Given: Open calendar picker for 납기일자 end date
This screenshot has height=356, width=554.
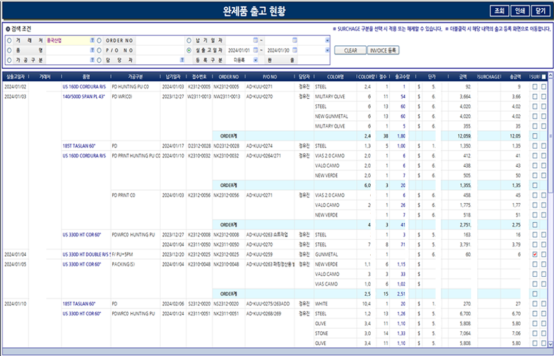Looking at the screenshot, I should 294,39.
